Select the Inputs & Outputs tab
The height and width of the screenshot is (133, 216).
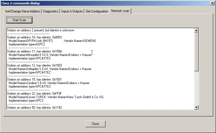coord(72,11)
